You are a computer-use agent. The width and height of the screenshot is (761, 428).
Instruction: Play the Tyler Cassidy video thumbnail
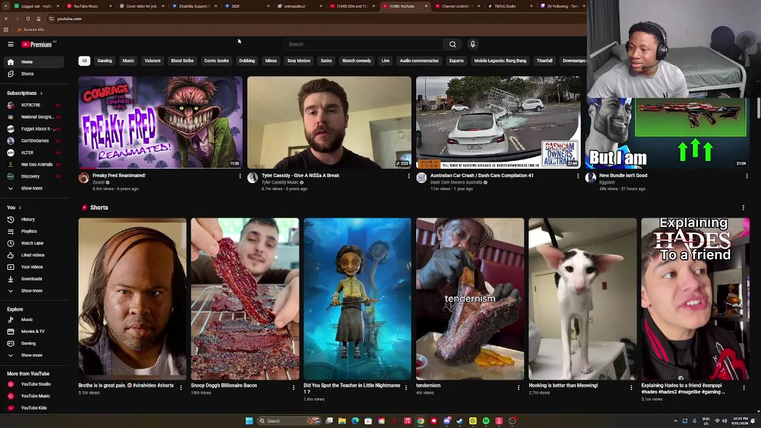tap(329, 122)
